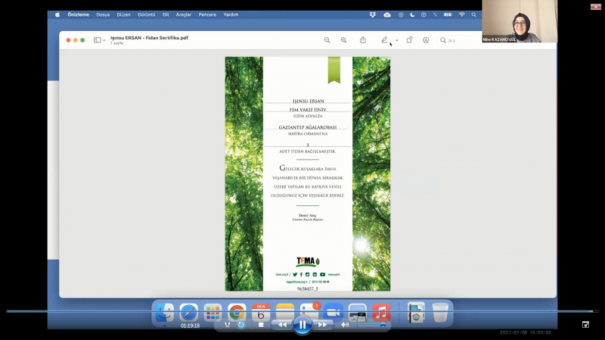Launch Music app from the dock
This screenshot has height=340, width=605.
[x=380, y=312]
